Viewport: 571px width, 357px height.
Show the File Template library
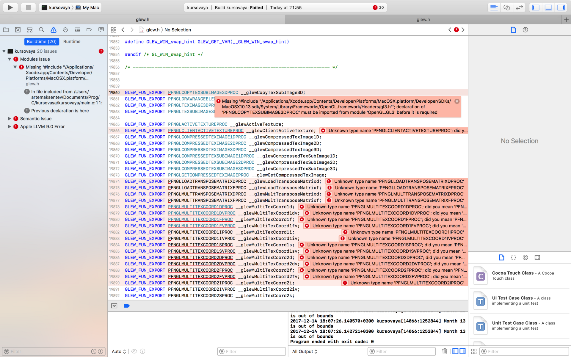coord(501,257)
